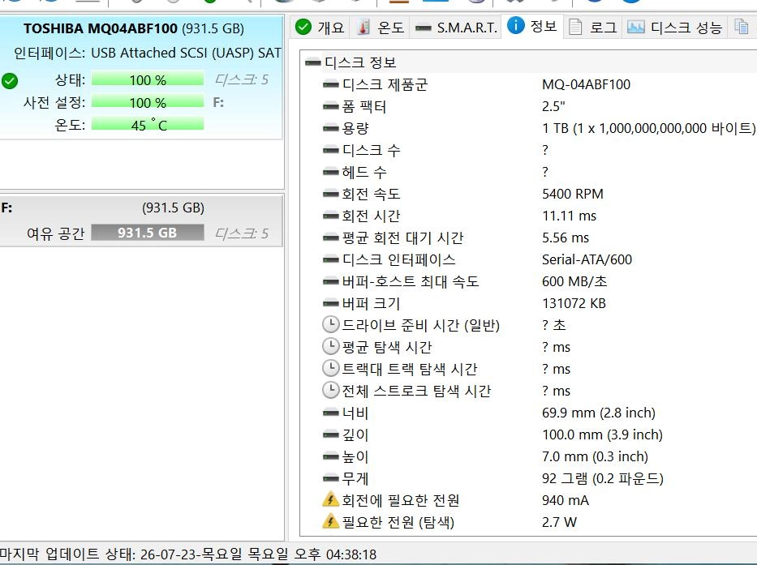Switch to the 로그 log tab
Viewport: 757px width, 565px height.
(593, 27)
